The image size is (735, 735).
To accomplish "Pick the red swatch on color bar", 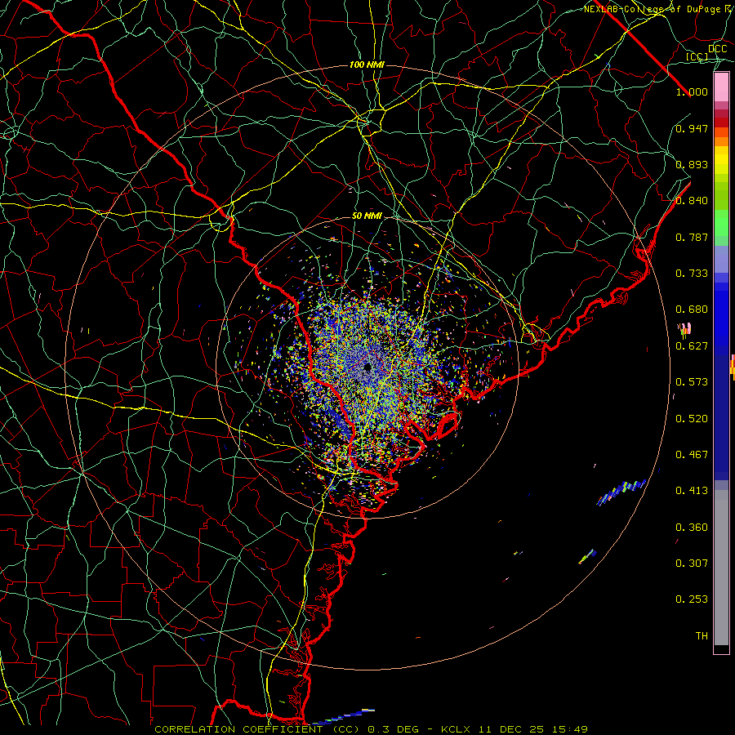I will [721, 122].
